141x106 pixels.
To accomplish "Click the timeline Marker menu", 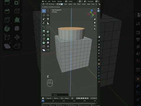I will pyautogui.click(x=67, y=98).
